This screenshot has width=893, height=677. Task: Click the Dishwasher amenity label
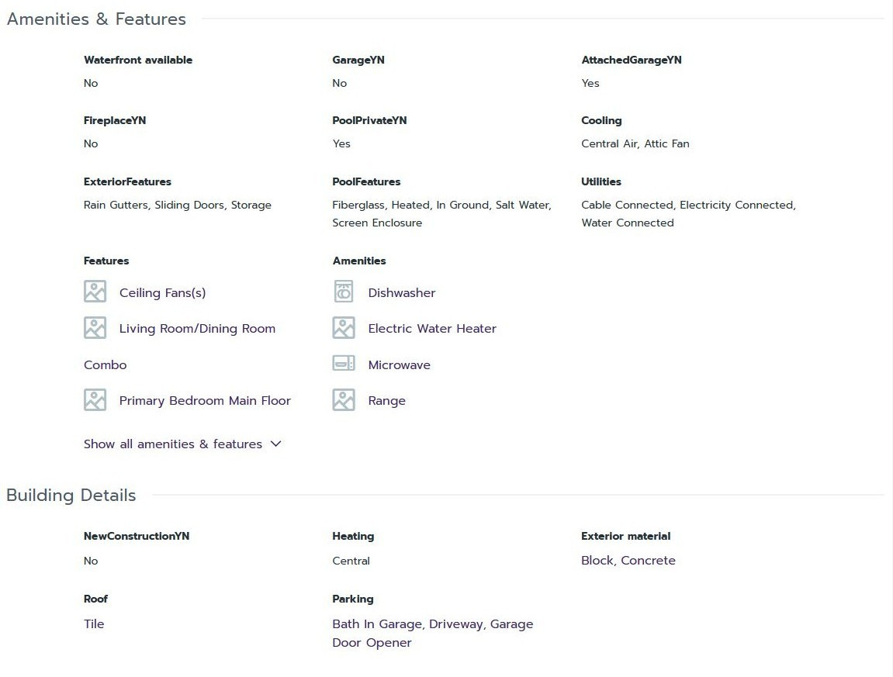click(401, 293)
